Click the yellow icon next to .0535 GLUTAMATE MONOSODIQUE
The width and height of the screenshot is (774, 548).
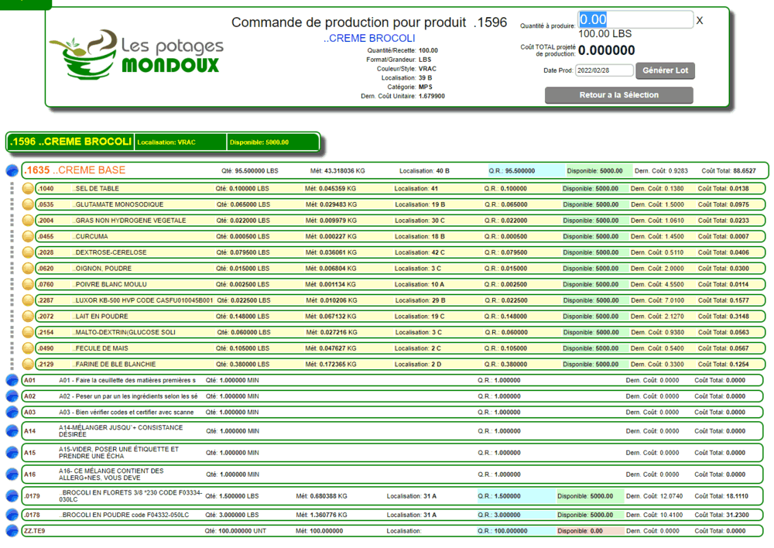pyautogui.click(x=28, y=204)
